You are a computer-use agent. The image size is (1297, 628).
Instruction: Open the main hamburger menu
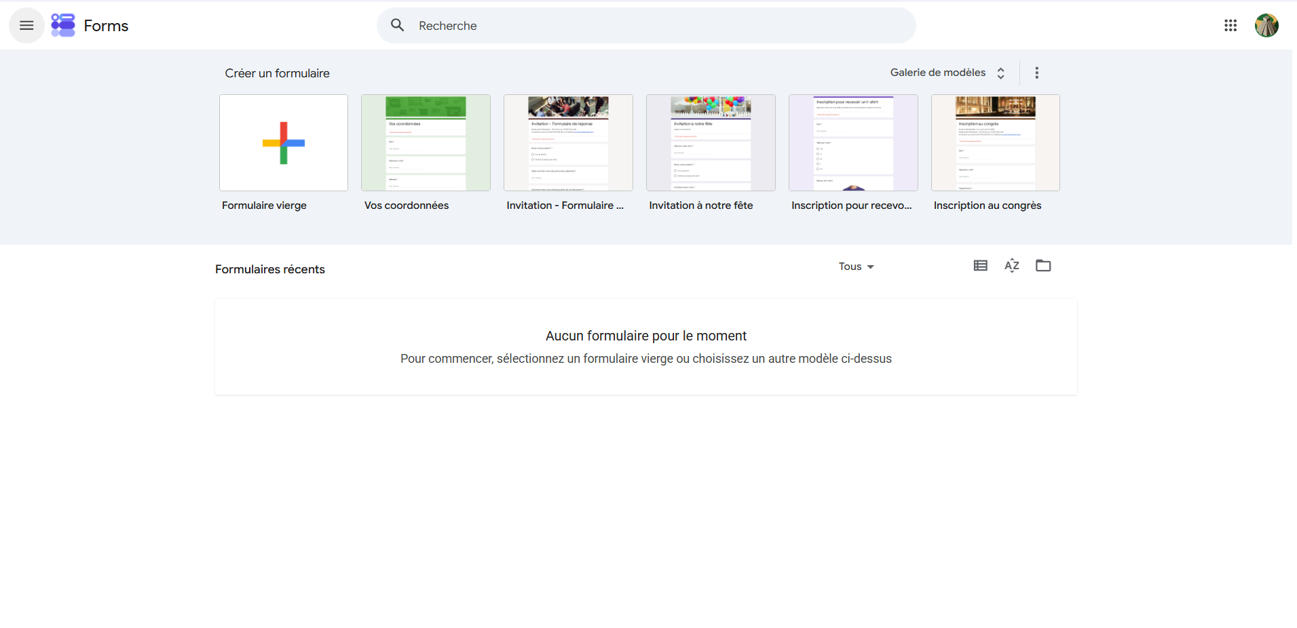tap(26, 26)
